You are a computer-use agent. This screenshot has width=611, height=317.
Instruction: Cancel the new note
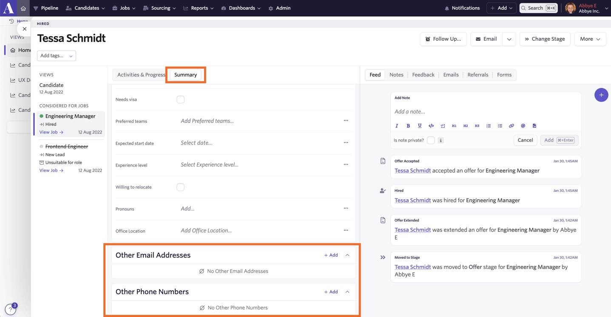[525, 140]
